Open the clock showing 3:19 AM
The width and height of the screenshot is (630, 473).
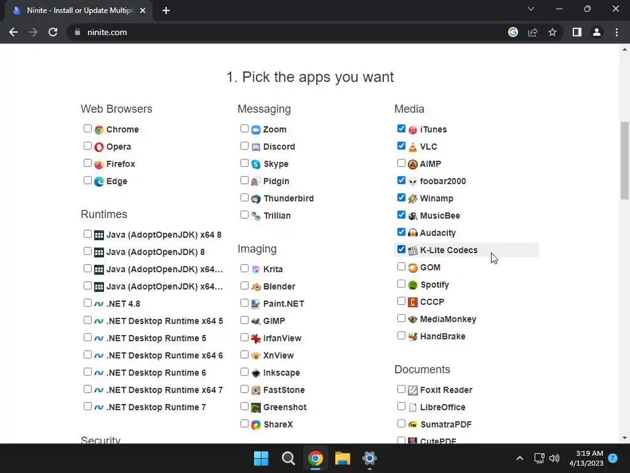click(586, 458)
